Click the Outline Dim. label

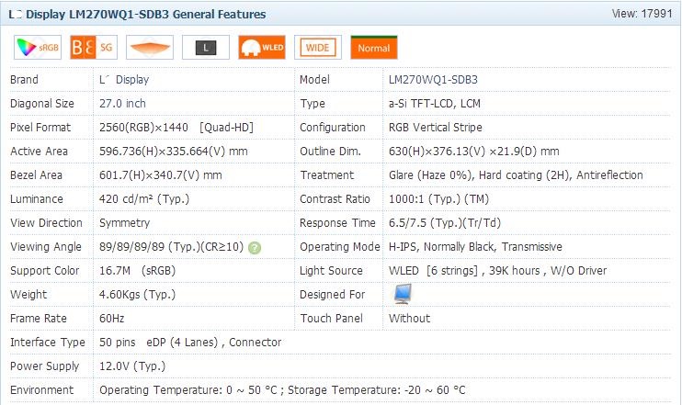pos(330,152)
